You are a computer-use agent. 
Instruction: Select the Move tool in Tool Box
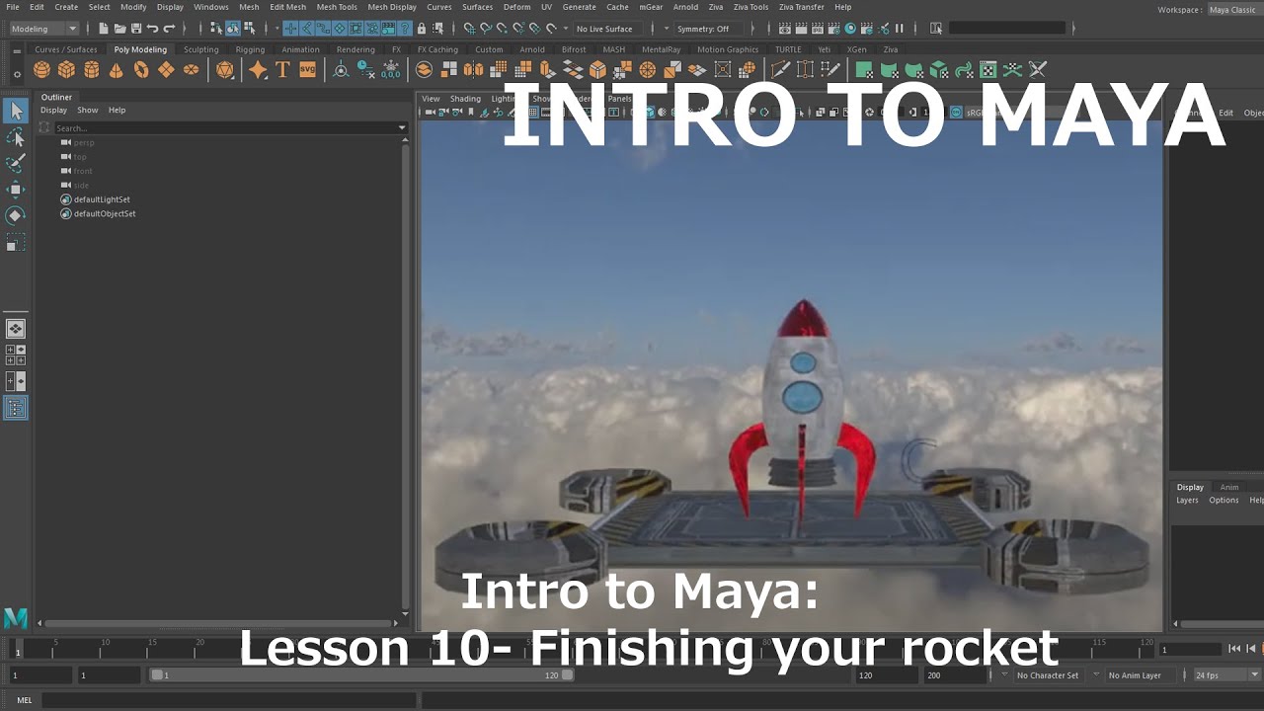[x=16, y=189]
